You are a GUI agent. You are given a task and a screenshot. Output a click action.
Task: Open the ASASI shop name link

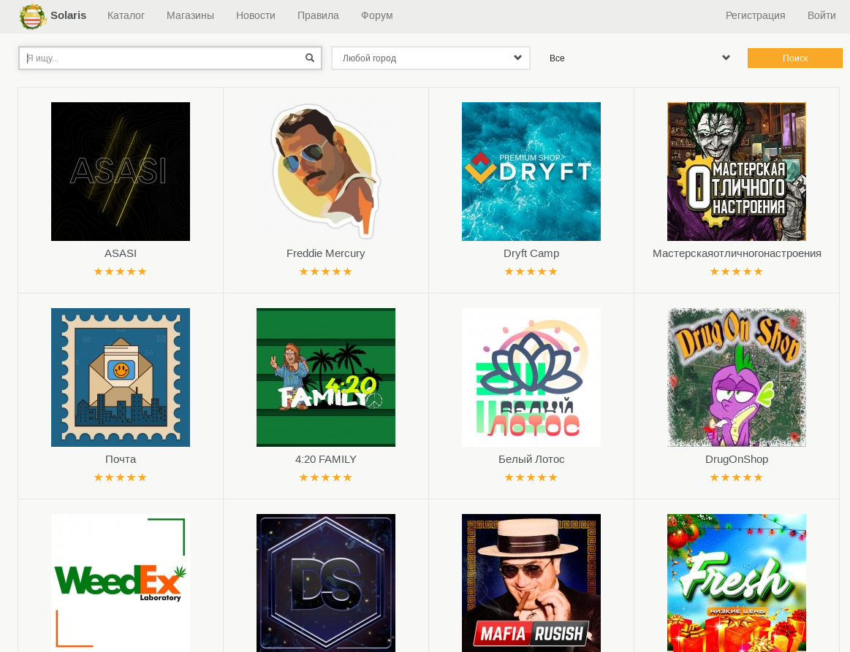click(x=121, y=253)
